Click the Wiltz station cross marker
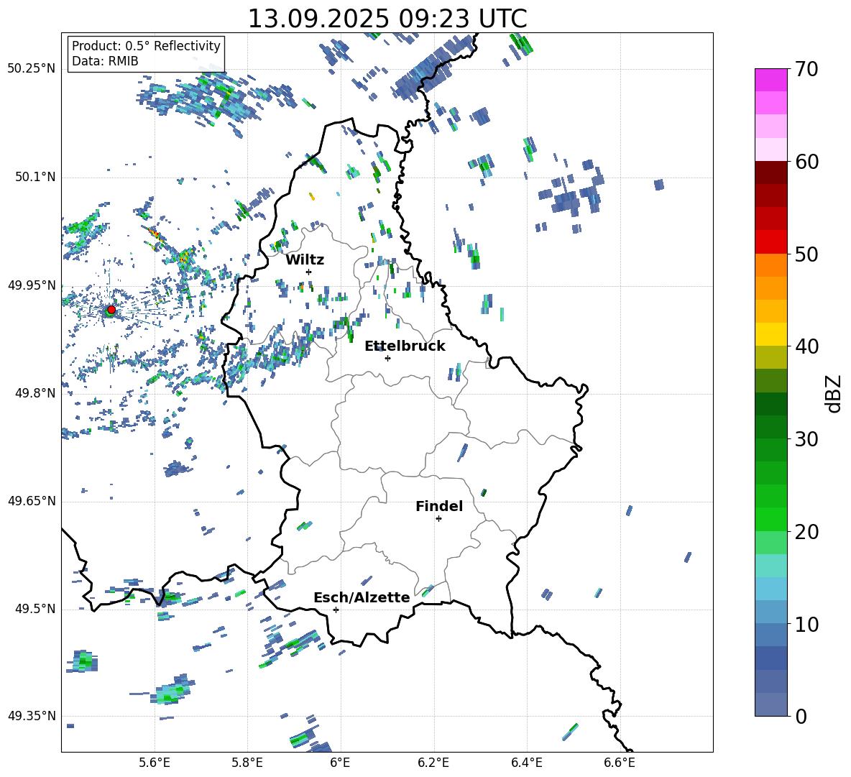 click(x=309, y=272)
